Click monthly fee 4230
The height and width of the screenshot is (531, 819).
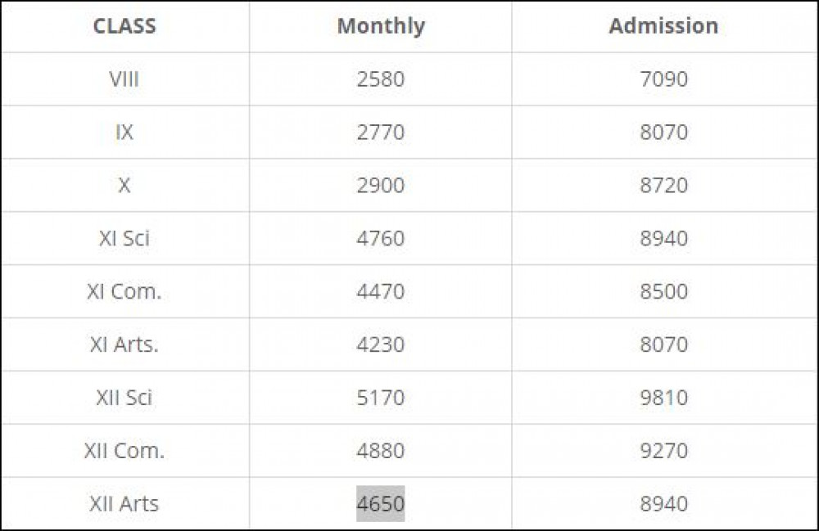tap(381, 344)
